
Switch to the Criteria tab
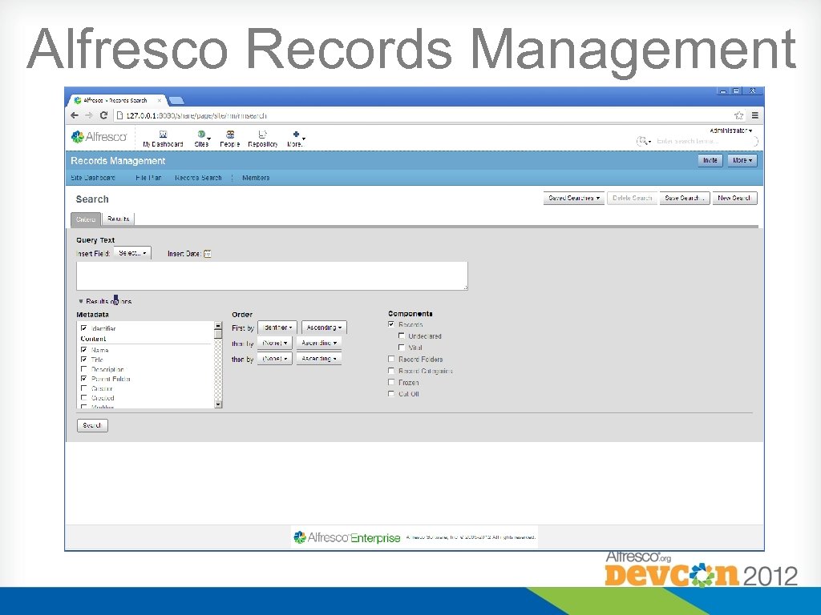pyautogui.click(x=85, y=219)
